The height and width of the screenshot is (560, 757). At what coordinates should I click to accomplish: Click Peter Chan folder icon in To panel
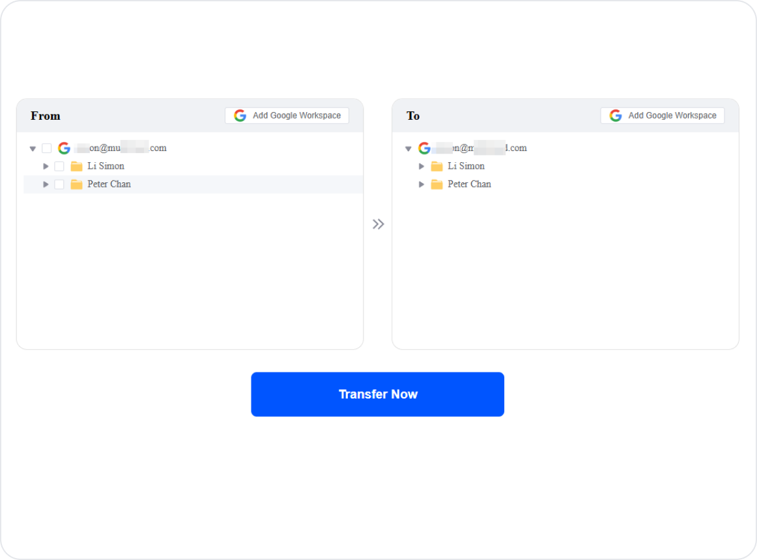pos(437,184)
